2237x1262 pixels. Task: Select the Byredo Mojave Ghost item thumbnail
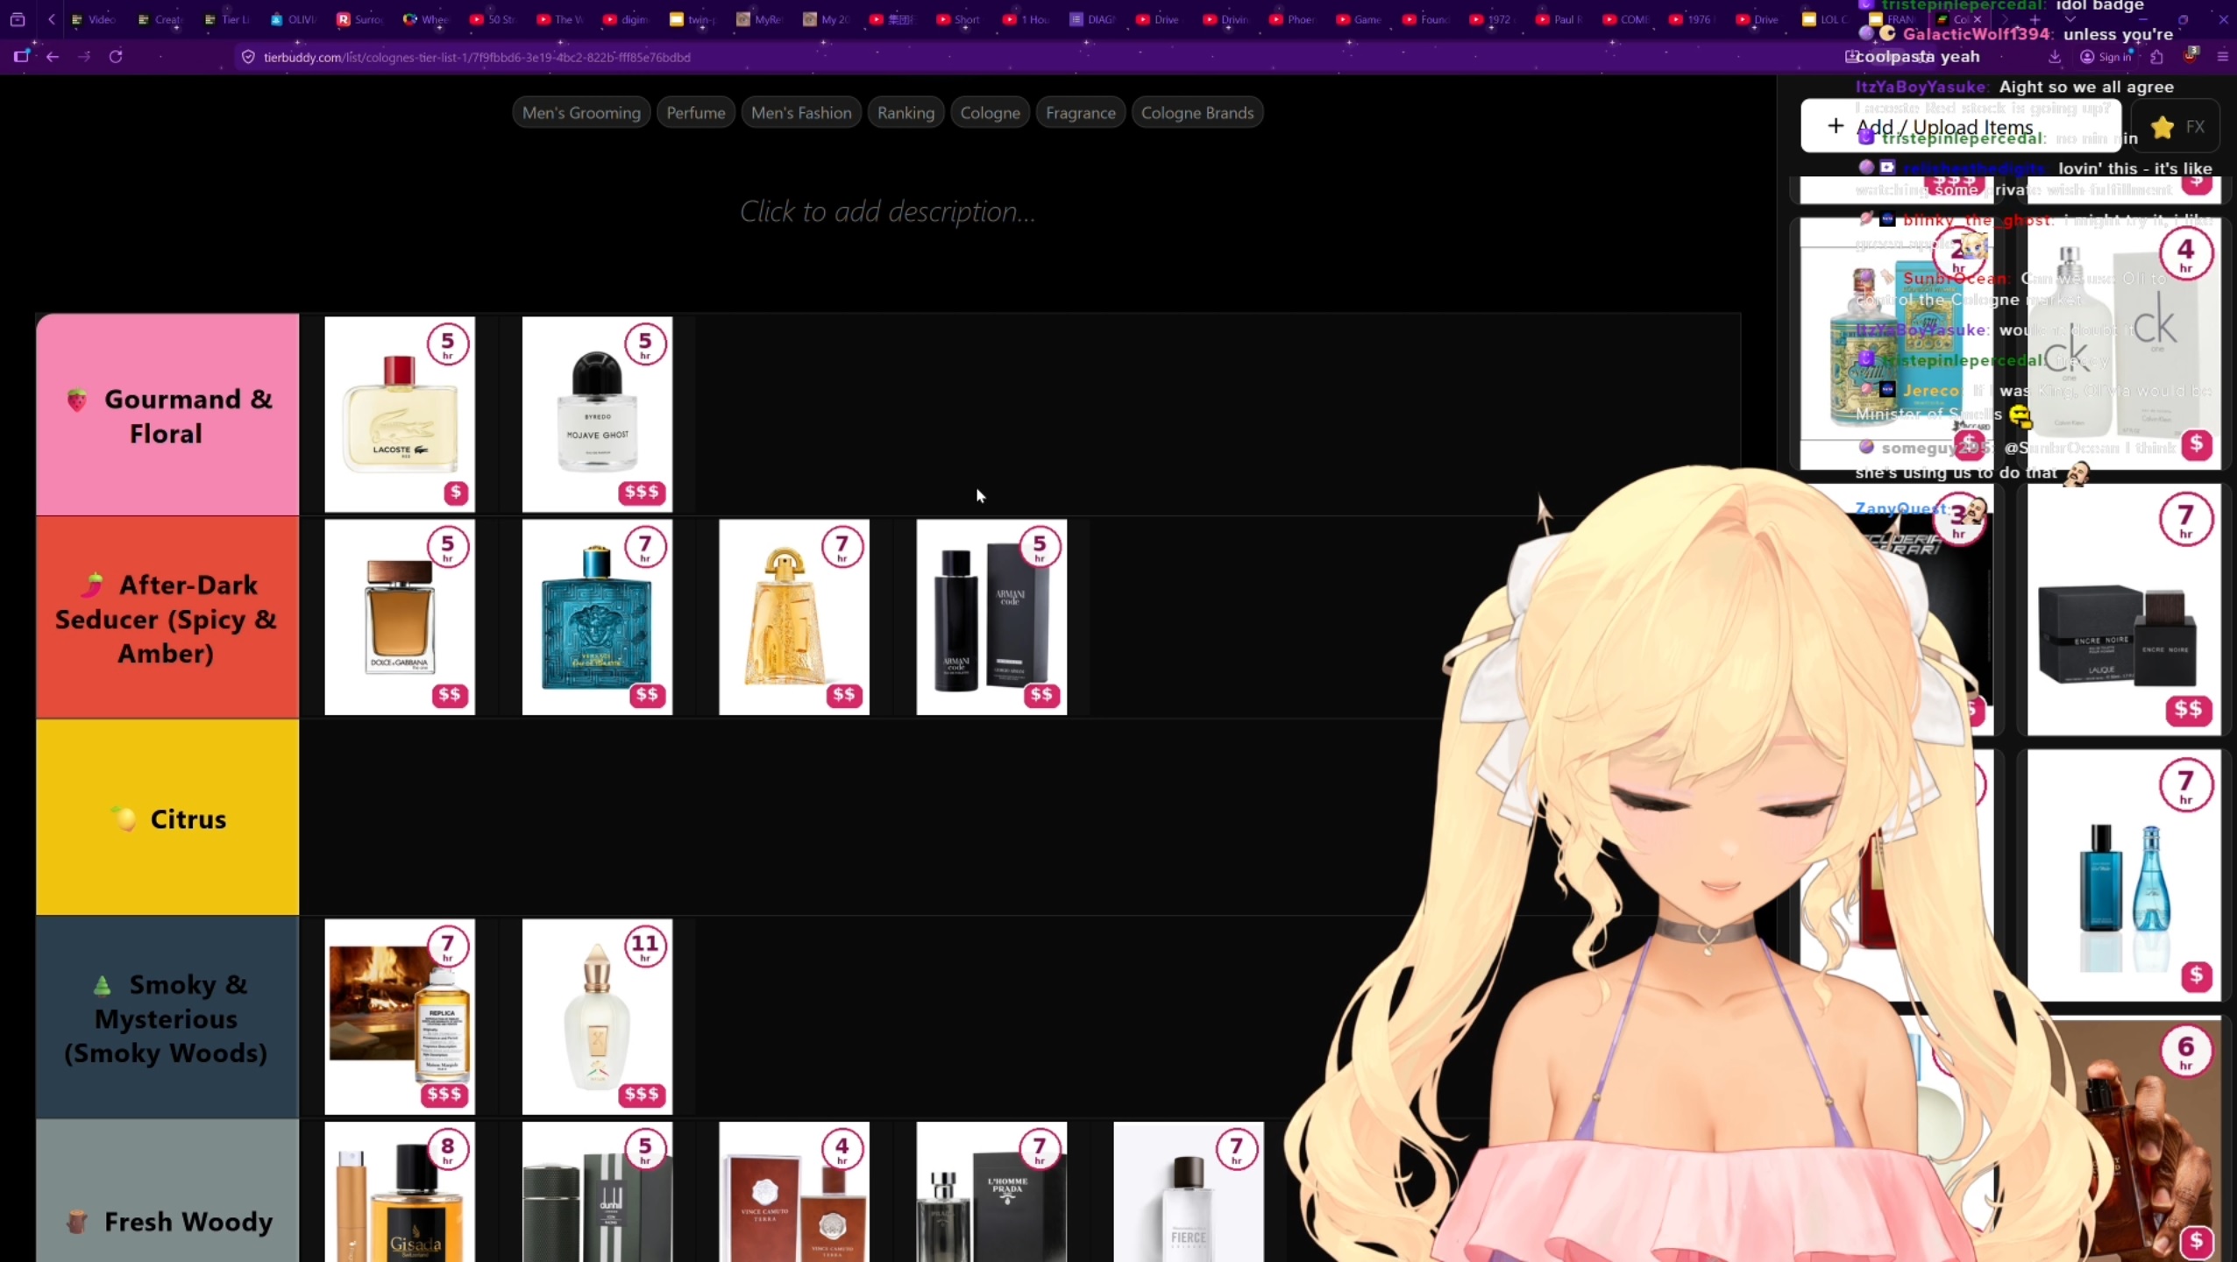pos(597,415)
